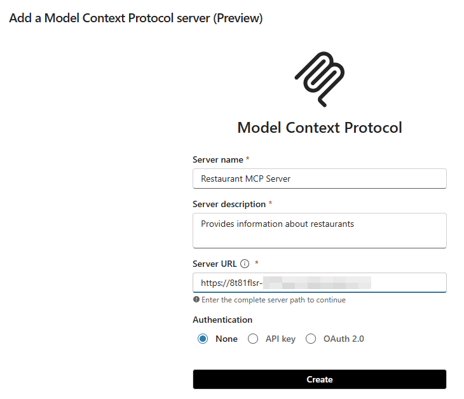Click the "OAuth 2.0" option label text
The image size is (464, 399).
pos(343,339)
